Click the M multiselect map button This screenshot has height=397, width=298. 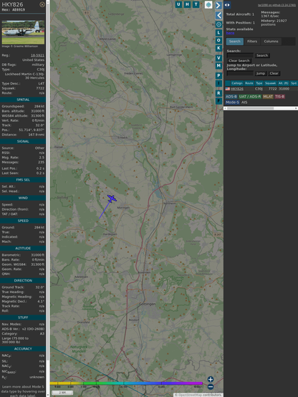click(x=218, y=66)
